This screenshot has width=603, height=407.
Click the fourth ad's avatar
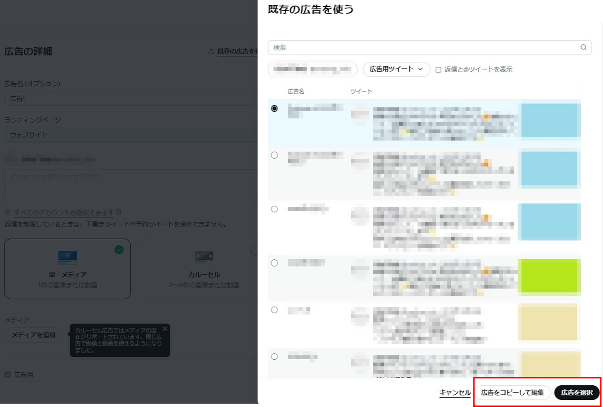360,269
